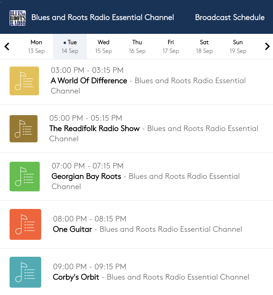
Task: Click the Broadcast Schedule heading
Action: pyautogui.click(x=230, y=18)
